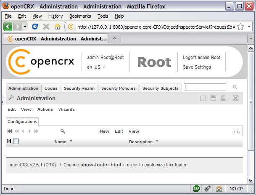Open the panel Edit menu below Administration title

(12, 109)
